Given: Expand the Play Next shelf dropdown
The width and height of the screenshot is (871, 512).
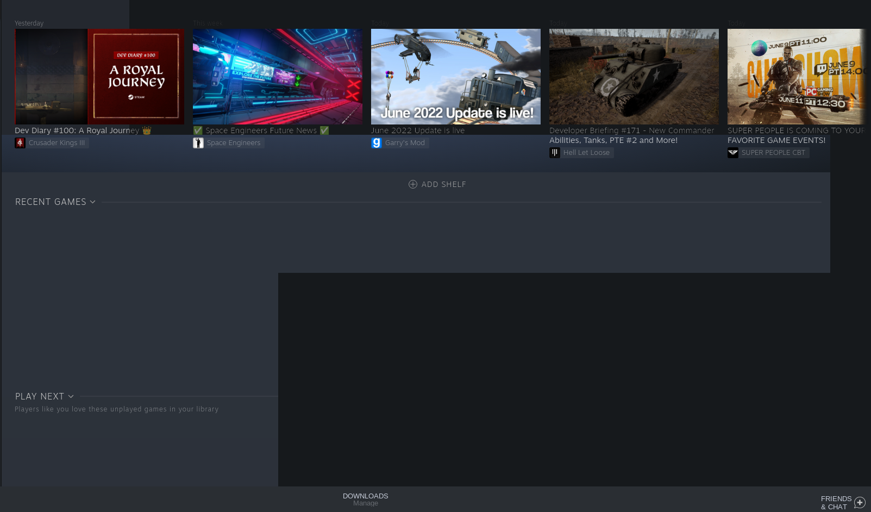Looking at the screenshot, I should (71, 397).
